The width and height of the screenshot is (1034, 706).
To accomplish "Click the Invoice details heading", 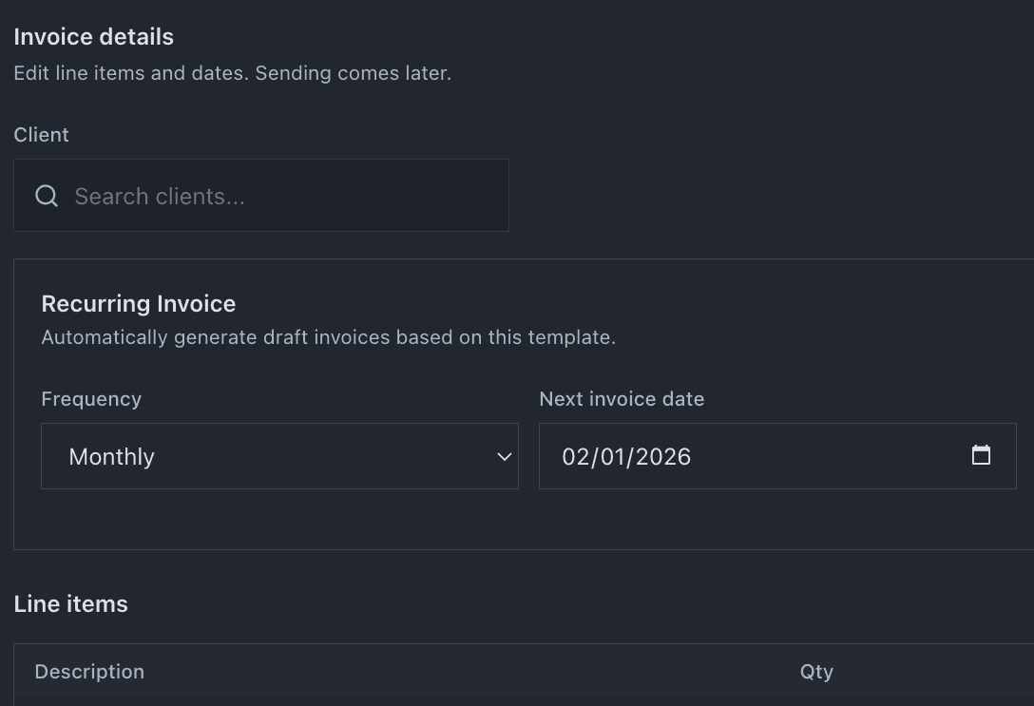I will pyautogui.click(x=93, y=36).
